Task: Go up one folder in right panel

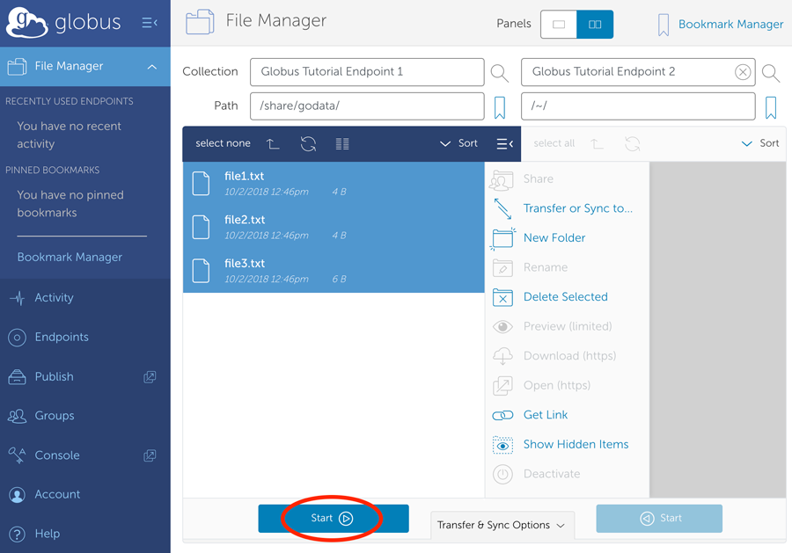Action: [x=597, y=144]
